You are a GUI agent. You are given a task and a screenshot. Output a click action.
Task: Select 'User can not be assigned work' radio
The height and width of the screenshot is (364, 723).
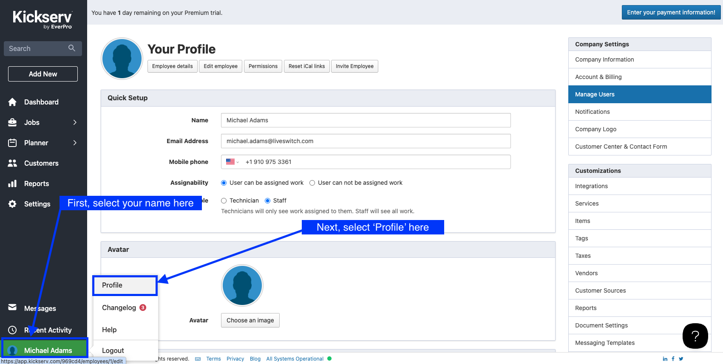312,183
